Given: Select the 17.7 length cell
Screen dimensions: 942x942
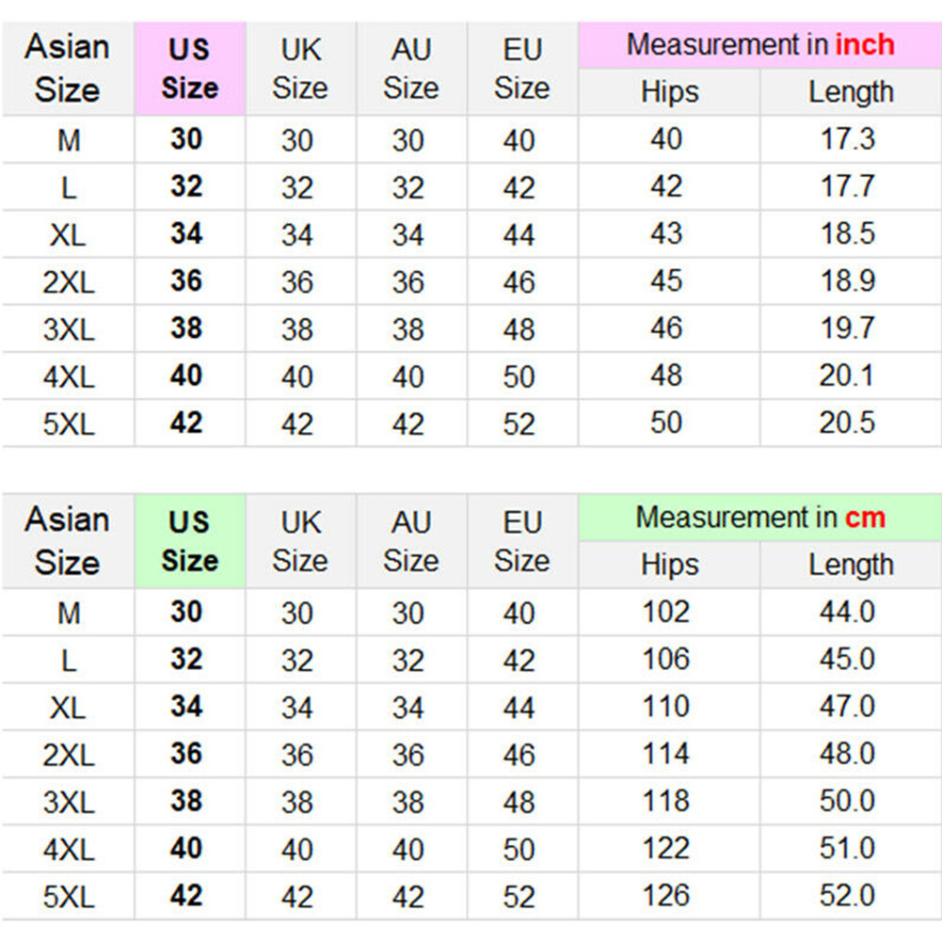Looking at the screenshot, I should point(848,186).
